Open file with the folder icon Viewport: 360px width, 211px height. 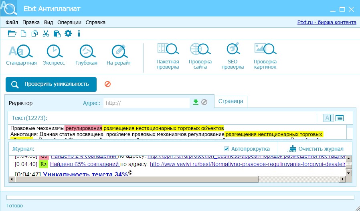click(x=12, y=34)
